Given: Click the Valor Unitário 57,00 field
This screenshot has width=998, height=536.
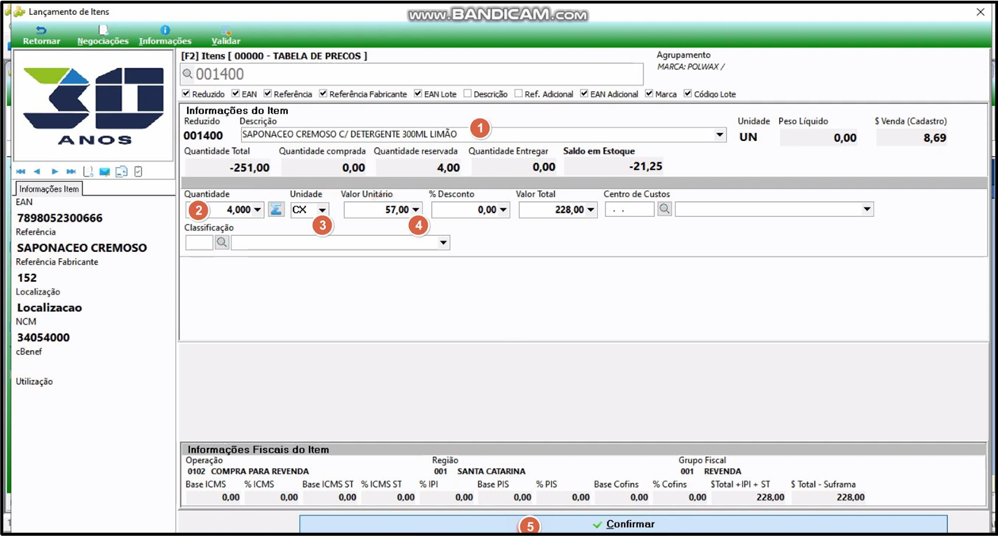Looking at the screenshot, I should click(383, 210).
